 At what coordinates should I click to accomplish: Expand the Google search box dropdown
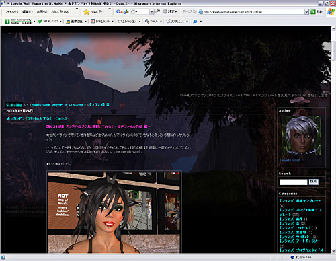[151, 11]
